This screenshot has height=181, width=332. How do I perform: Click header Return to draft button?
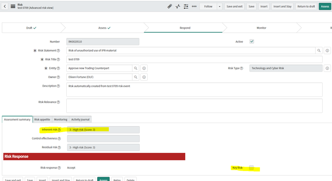[306, 6]
